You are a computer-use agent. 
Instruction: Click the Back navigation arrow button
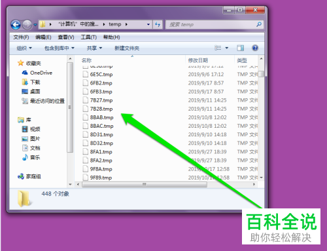coord(16,25)
